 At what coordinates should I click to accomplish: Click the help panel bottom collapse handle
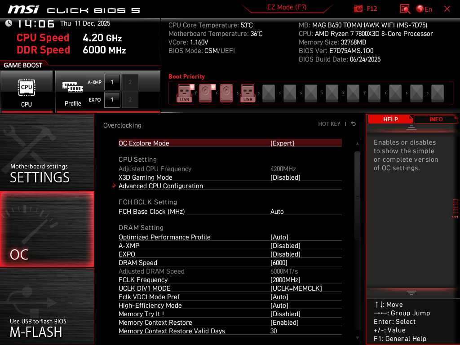(411, 292)
